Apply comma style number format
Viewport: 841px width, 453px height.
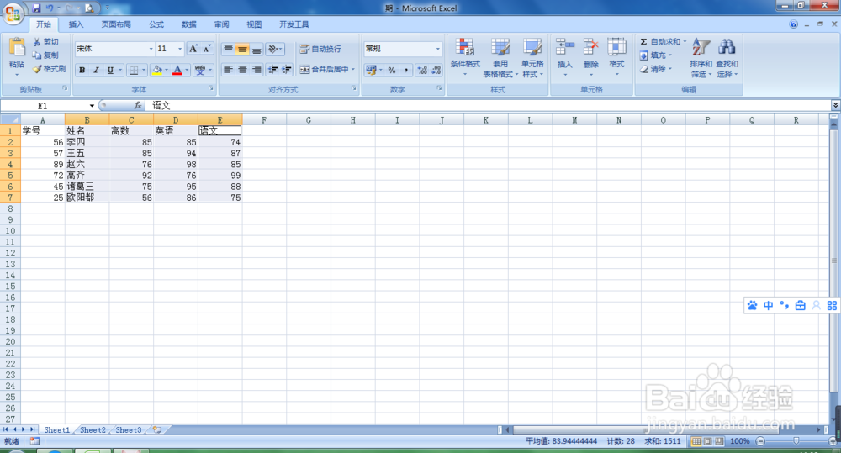tap(406, 70)
